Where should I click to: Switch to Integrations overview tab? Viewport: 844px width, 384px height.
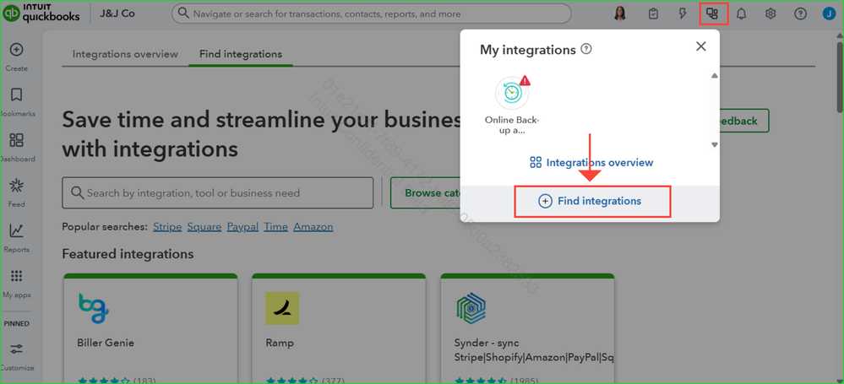(125, 54)
